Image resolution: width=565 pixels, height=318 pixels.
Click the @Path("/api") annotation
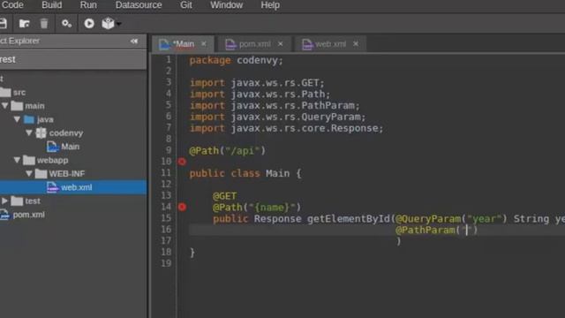(228, 151)
